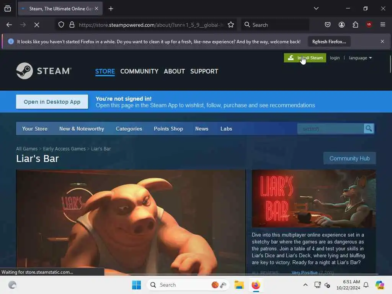This screenshot has width=392, height=294.
Task: Click the Very Positive reviews link
Action: (304, 273)
